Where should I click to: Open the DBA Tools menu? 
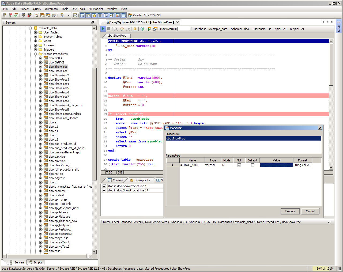[78, 9]
